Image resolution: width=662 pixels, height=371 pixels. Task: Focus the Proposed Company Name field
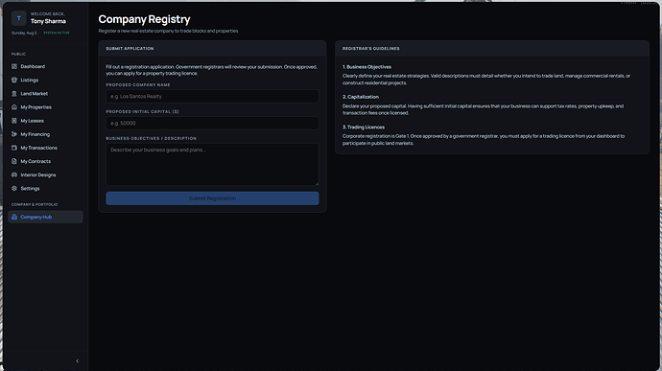coord(212,96)
